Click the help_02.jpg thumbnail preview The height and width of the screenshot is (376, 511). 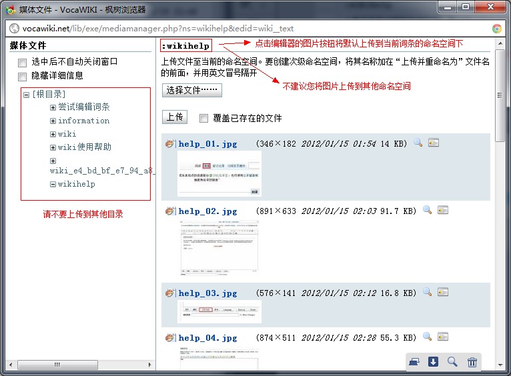pyautogui.click(x=219, y=249)
